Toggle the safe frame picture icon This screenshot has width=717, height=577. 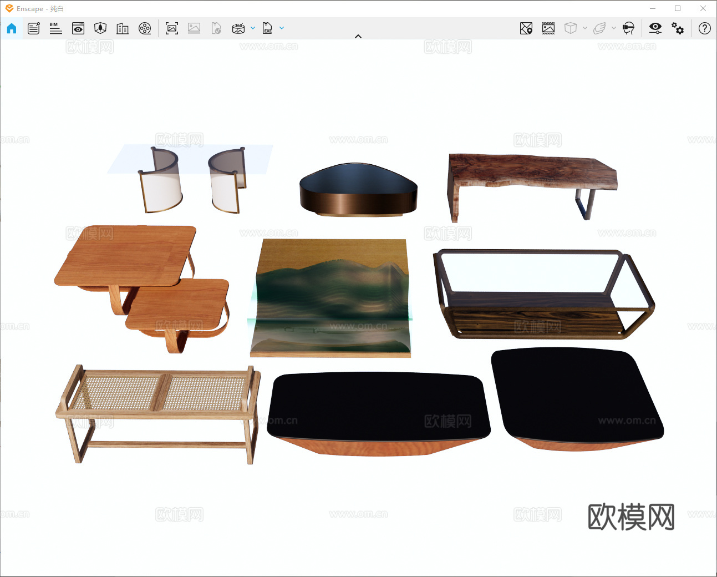pyautogui.click(x=548, y=28)
